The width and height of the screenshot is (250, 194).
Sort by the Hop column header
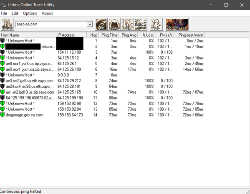pyautogui.click(x=93, y=35)
